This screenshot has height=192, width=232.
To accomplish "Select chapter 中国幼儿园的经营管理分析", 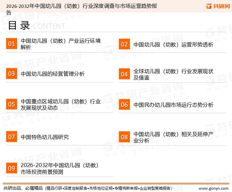I will [x=53, y=74].
